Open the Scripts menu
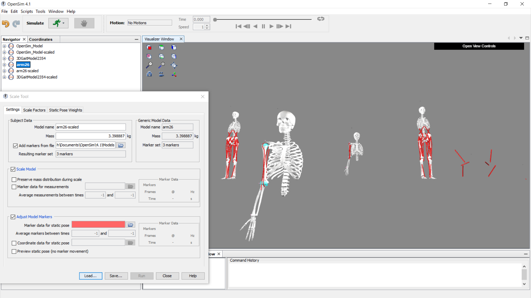This screenshot has width=531, height=298. pyautogui.click(x=27, y=11)
